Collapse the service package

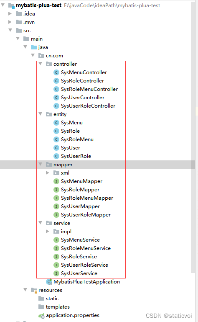(41, 223)
